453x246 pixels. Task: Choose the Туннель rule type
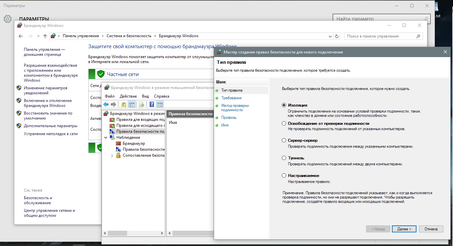coord(284,158)
